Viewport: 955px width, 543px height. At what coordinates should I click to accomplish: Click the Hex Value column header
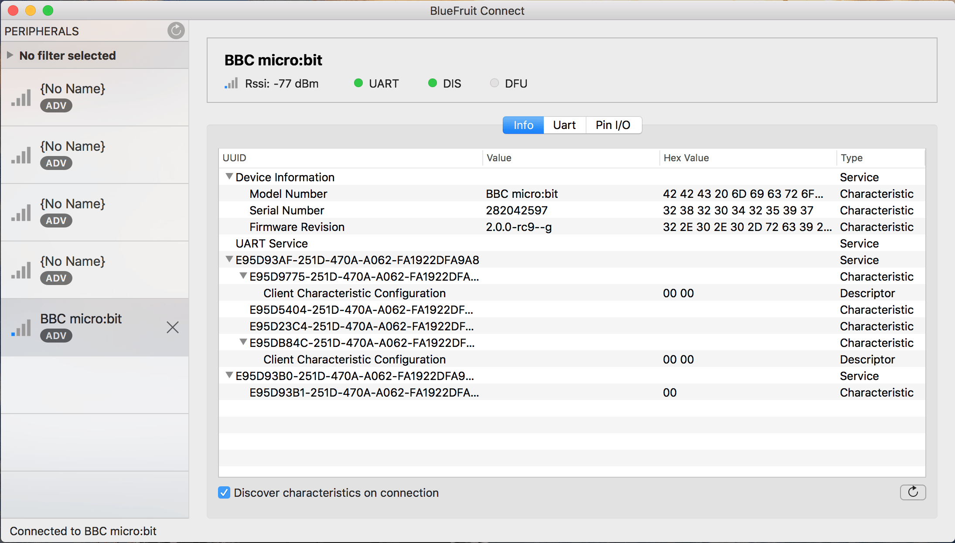pos(686,158)
